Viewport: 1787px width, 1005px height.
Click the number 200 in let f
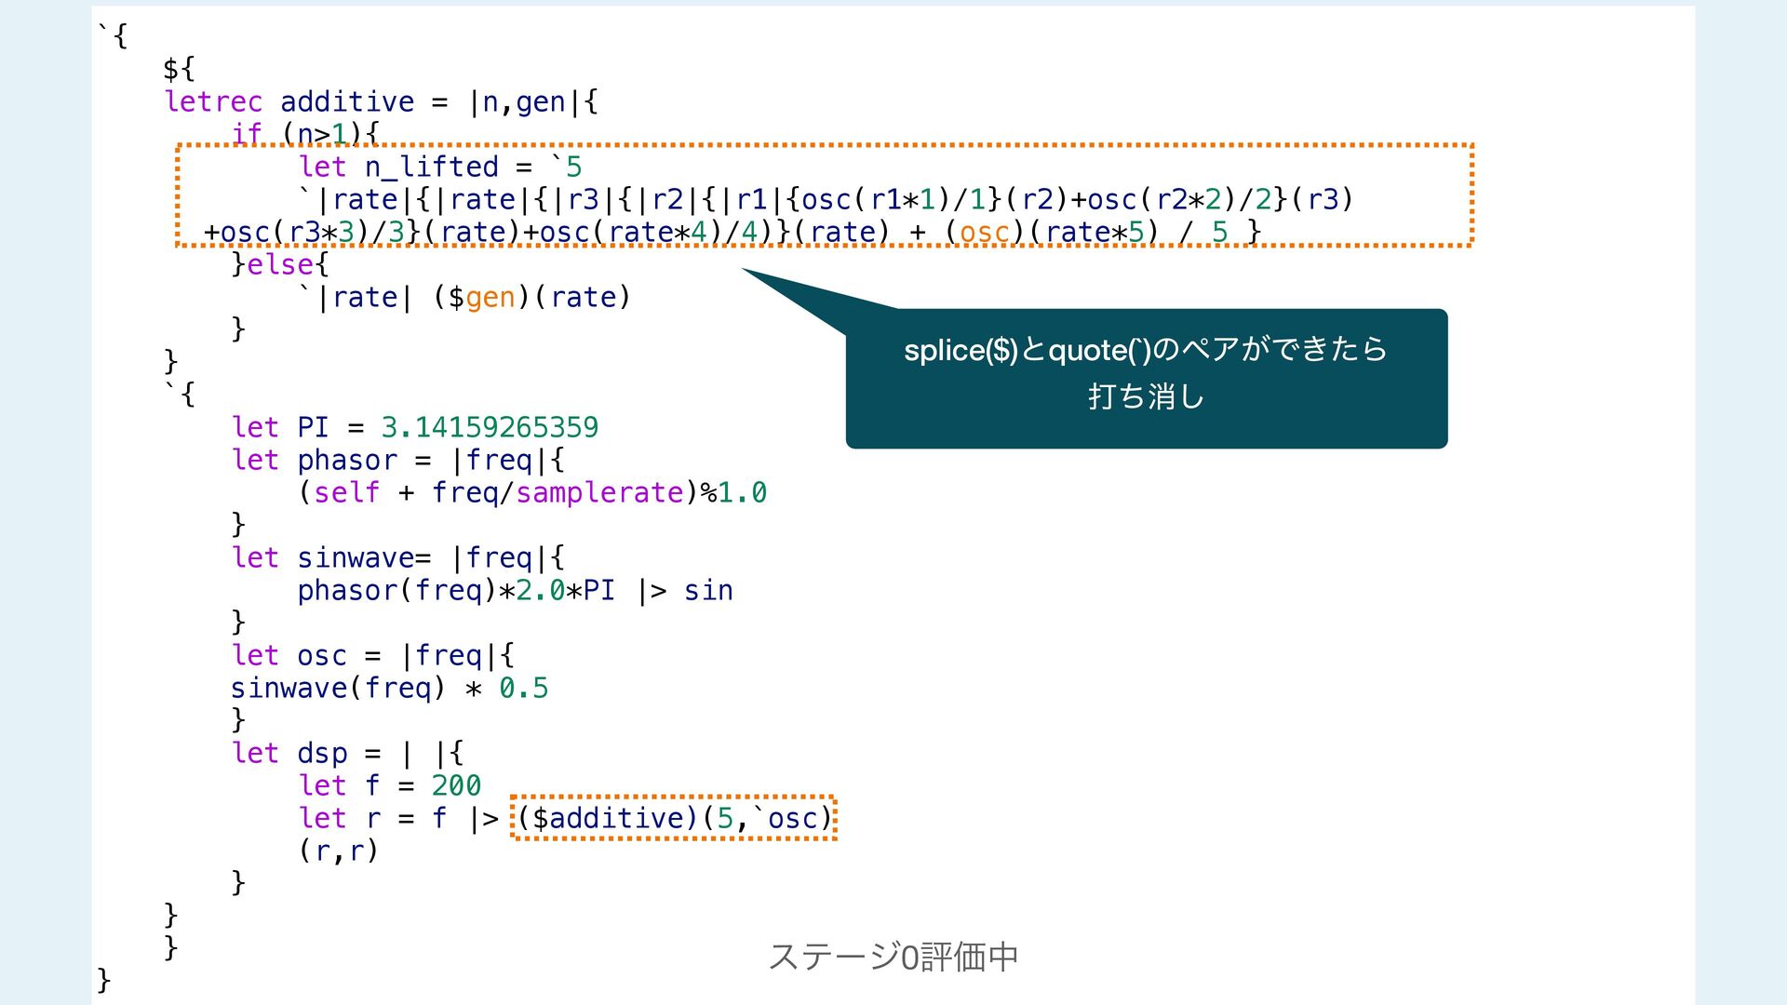point(456,785)
